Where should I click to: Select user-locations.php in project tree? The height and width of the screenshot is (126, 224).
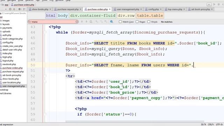12,83
